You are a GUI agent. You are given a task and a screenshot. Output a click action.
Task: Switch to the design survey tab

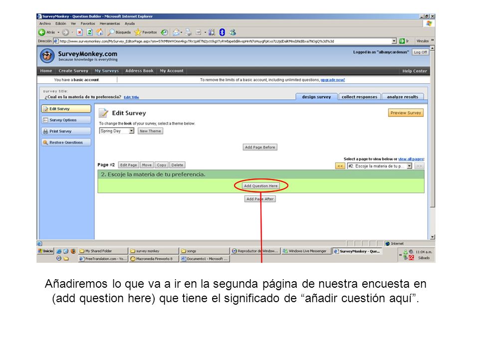(x=316, y=97)
